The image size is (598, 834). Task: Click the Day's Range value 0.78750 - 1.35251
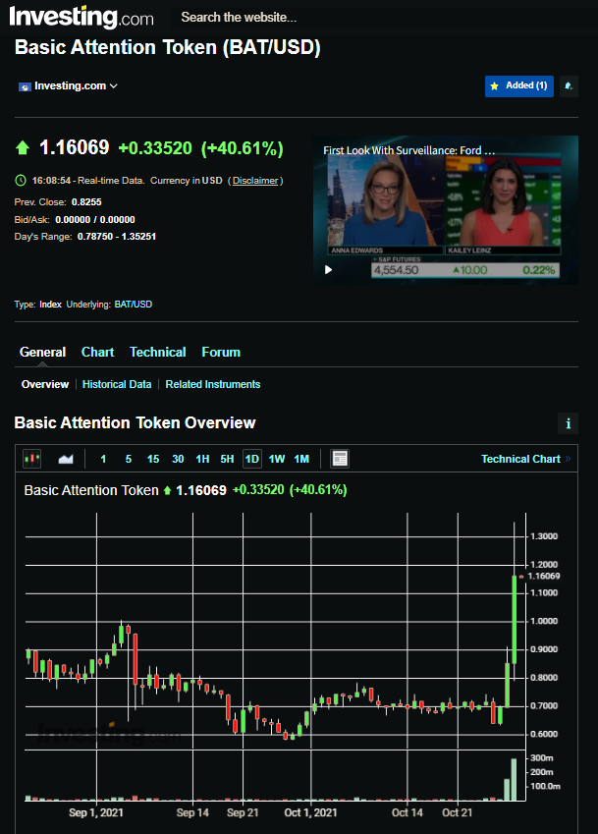click(x=117, y=237)
